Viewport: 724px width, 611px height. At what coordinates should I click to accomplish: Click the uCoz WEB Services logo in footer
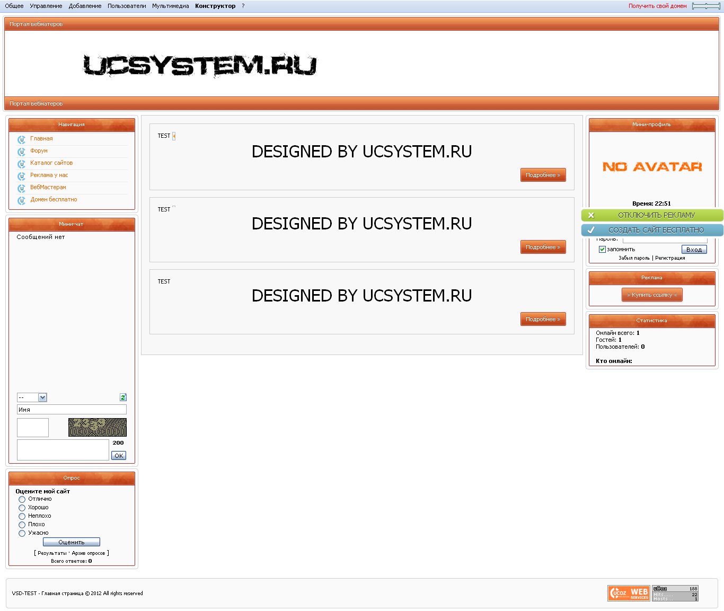click(x=629, y=593)
